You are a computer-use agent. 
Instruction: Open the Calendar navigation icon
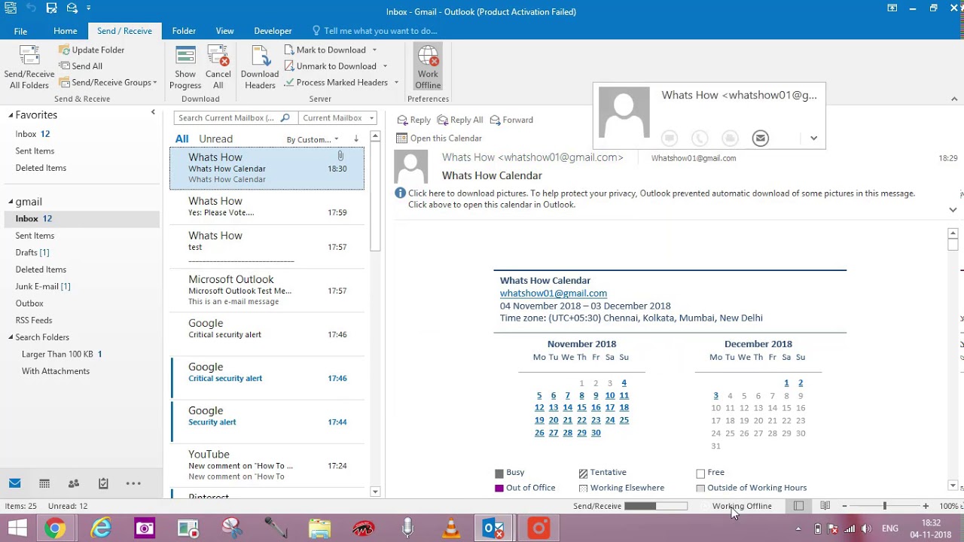[x=44, y=483]
